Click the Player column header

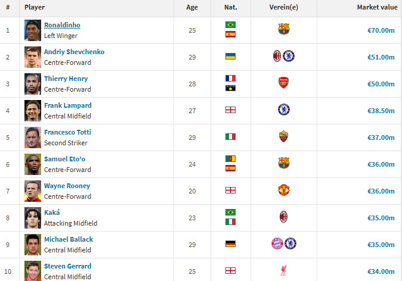tap(35, 7)
